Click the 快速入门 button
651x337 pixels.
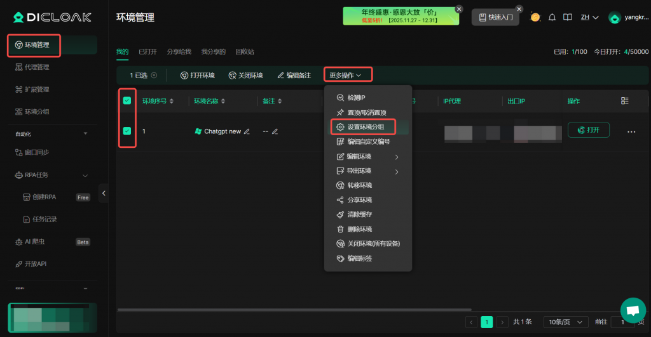click(x=495, y=17)
